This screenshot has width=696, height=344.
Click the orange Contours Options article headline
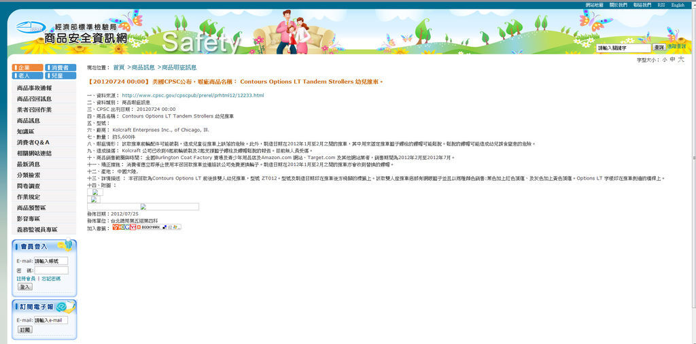tap(236, 82)
